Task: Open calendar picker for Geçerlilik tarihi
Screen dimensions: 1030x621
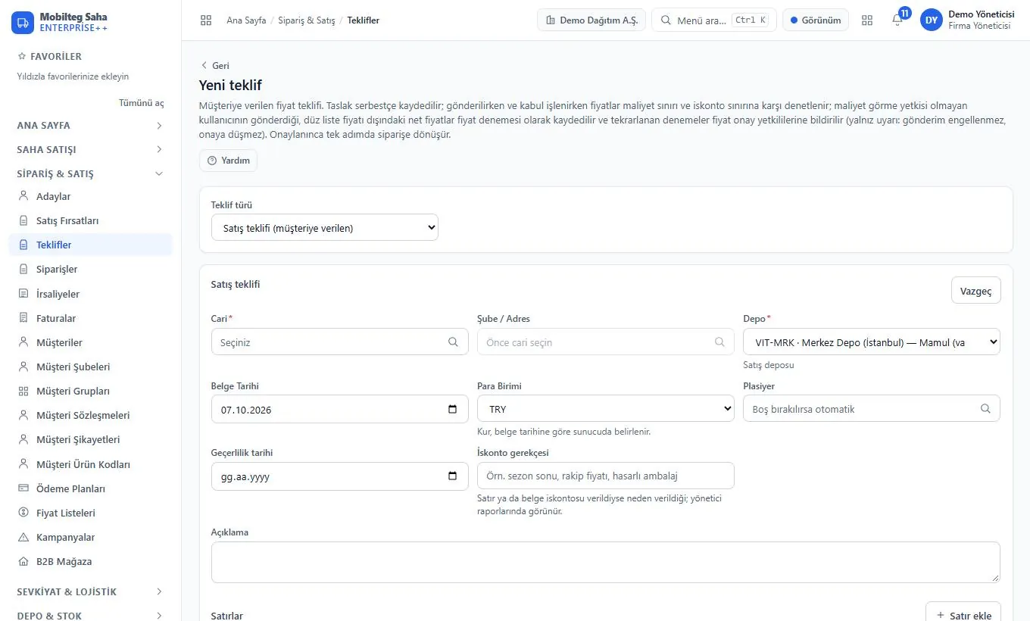Action: [x=453, y=476]
